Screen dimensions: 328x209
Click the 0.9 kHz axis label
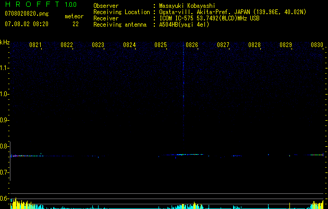pos(4,120)
